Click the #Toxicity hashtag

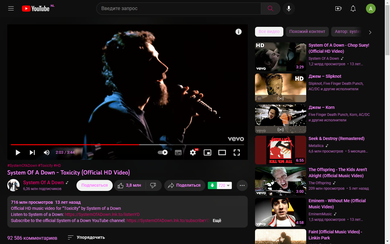tap(45, 166)
